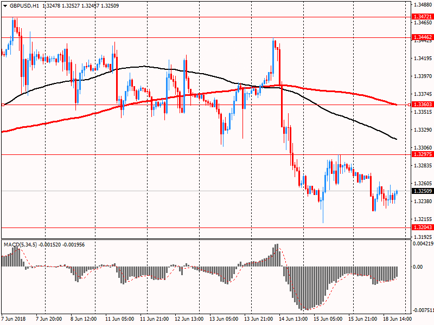Image resolution: width=434 pixels, height=325 pixels.
Task: Click the 1.33745 price scale value
Action: tap(423, 94)
